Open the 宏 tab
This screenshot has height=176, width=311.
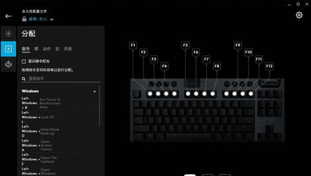point(57,49)
